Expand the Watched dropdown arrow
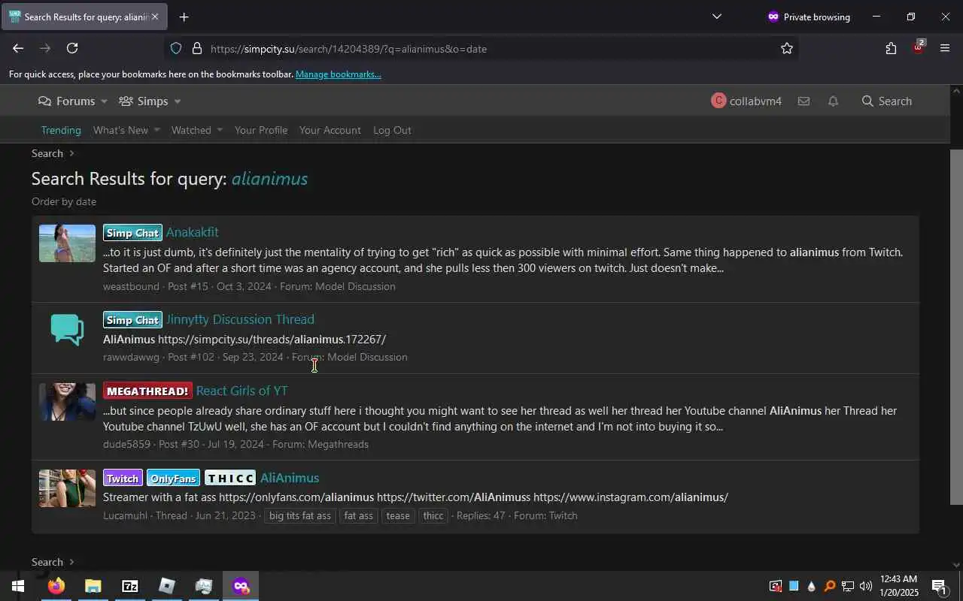Viewport: 963px width, 601px height. click(x=220, y=130)
